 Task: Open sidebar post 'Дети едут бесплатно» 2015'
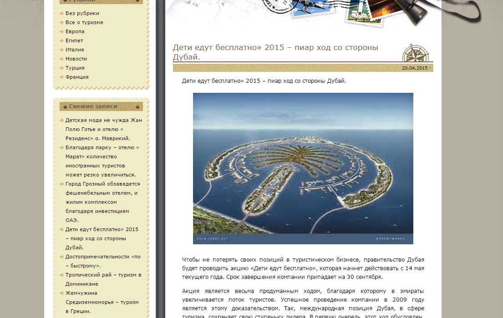pyautogui.click(x=102, y=238)
